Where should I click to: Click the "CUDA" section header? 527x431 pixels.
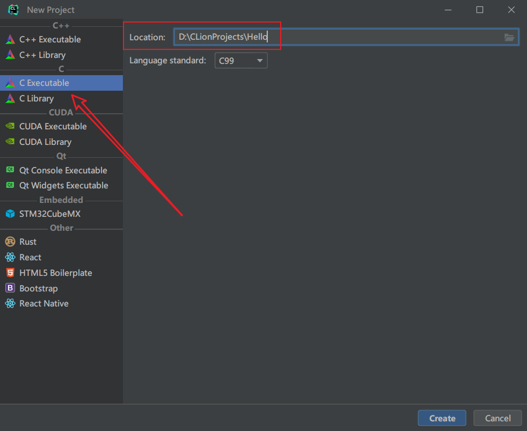tap(61, 112)
